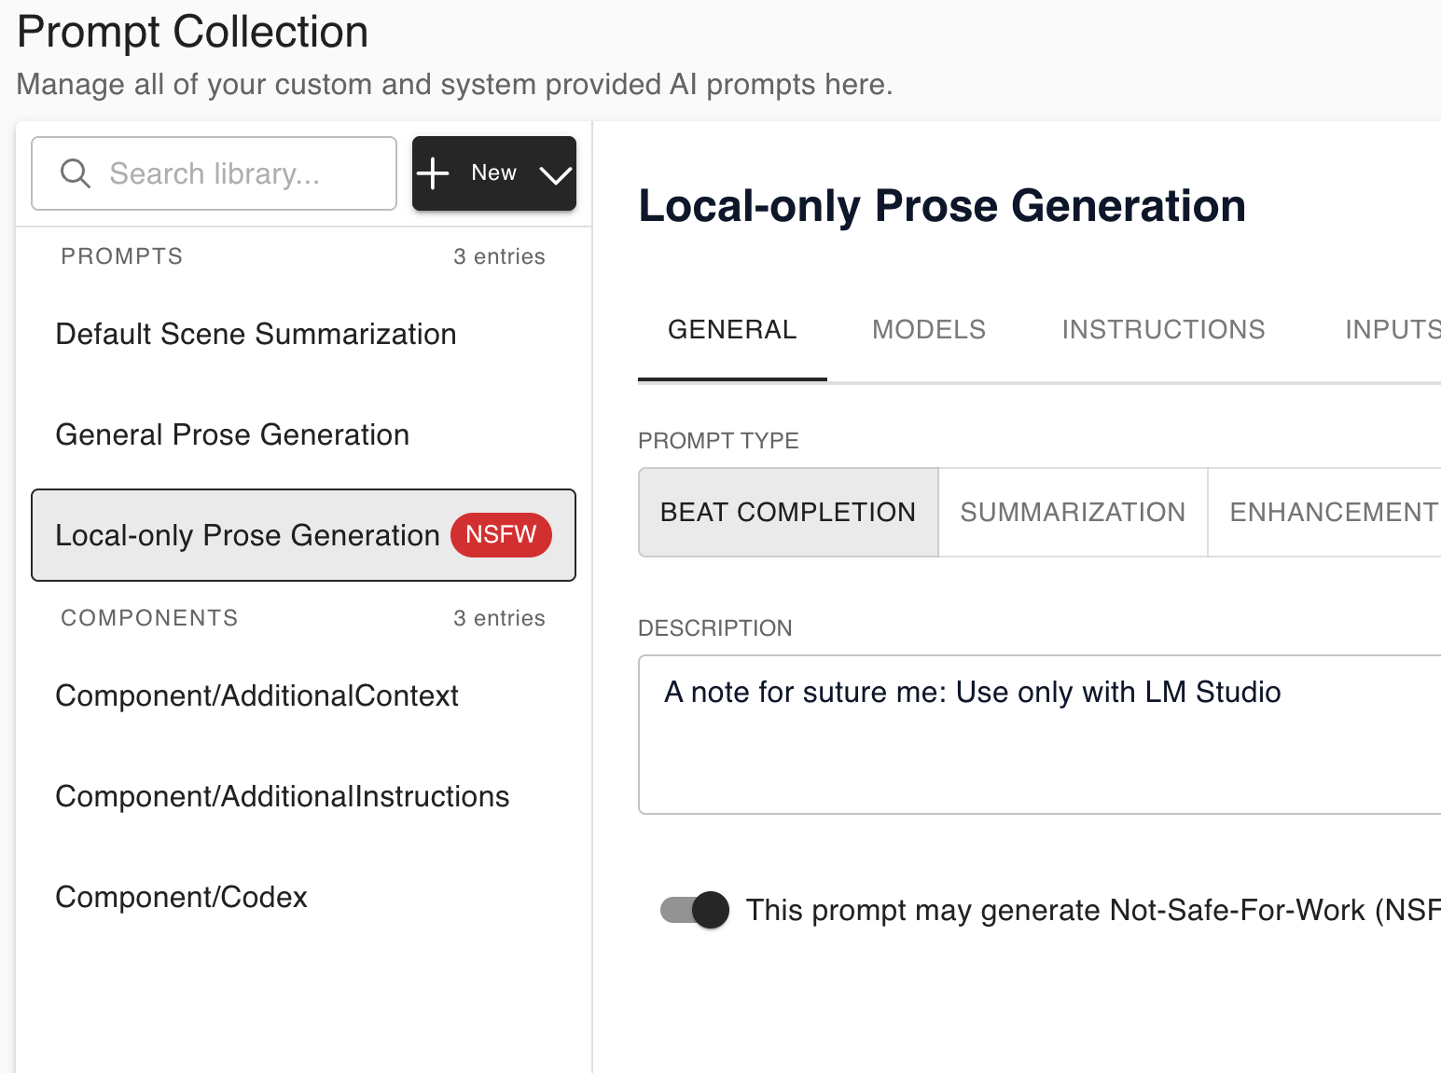Pick Enhancement prompt type
This screenshot has width=1441, height=1073.
click(1332, 513)
